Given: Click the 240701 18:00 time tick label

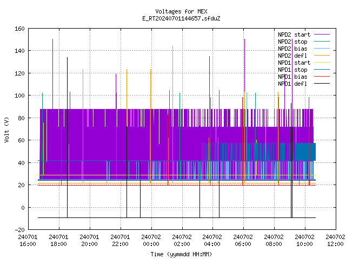Looking at the screenshot, I should click(x=58, y=241).
